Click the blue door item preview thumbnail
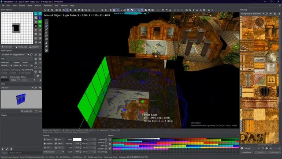The width and height of the screenshot is (282, 159). pos(21,99)
